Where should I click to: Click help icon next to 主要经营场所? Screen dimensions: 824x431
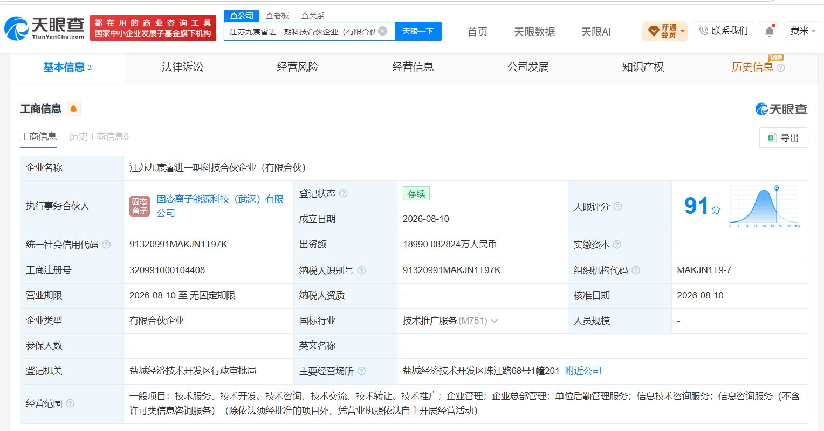[x=361, y=371]
